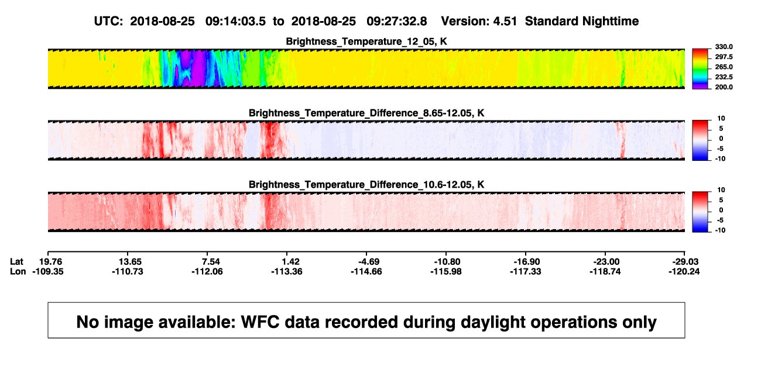
Task: Click the end time 09:27:32.8 in the header
Action: tap(397, 21)
